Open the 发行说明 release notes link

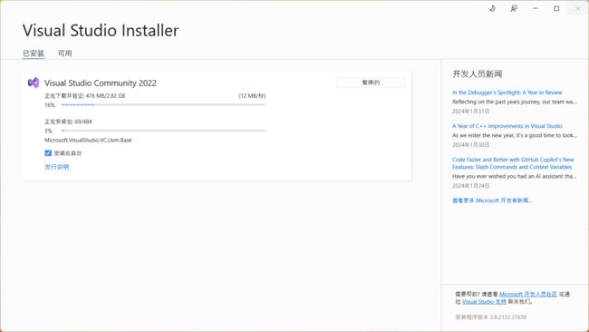tap(57, 167)
